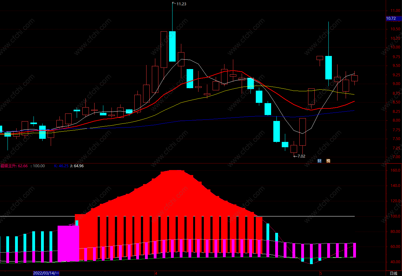Screen dimensions: 402x276
Task: Click the 160.0 indicator axis label
Action: tap(396, 171)
